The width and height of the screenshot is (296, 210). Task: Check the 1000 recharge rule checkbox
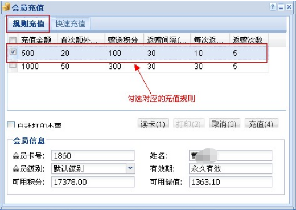coord(13,65)
